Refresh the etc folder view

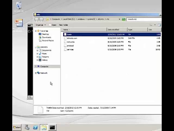pos(124,19)
